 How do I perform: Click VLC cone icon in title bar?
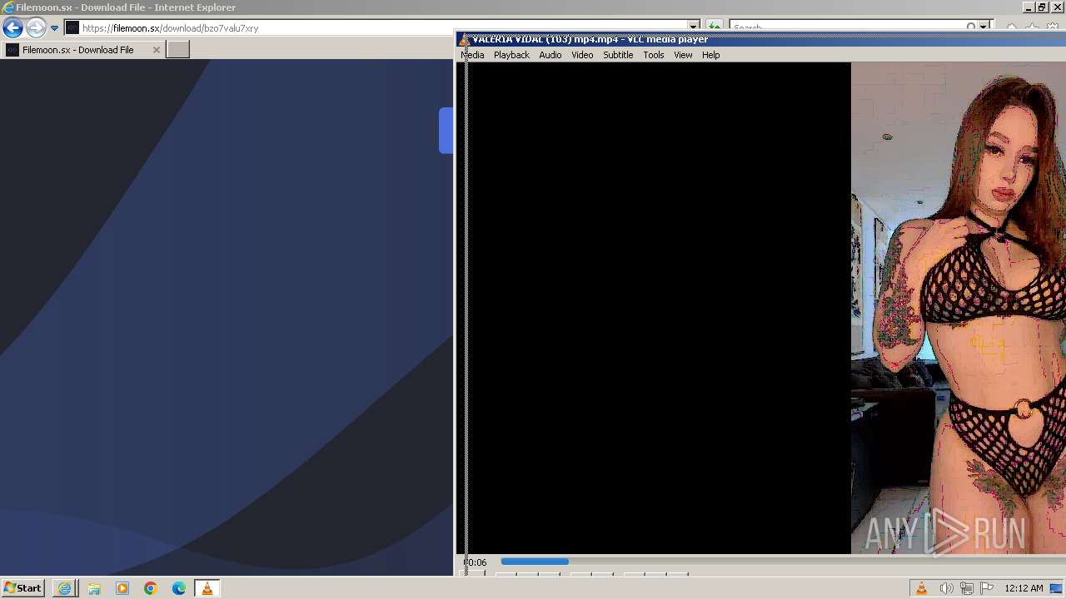[x=464, y=40]
